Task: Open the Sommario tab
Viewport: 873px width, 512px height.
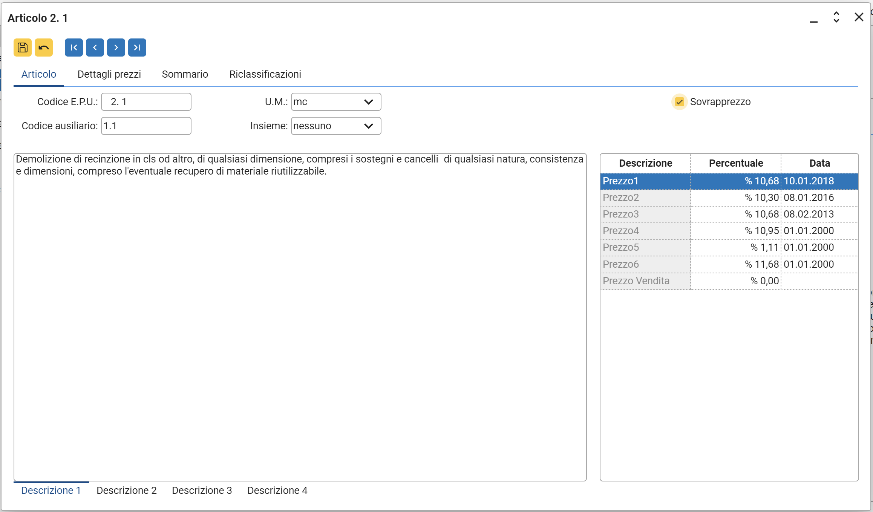Action: (x=185, y=74)
